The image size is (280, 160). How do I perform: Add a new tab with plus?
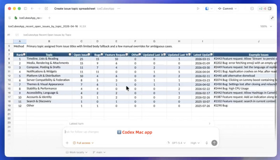(x=49, y=18)
